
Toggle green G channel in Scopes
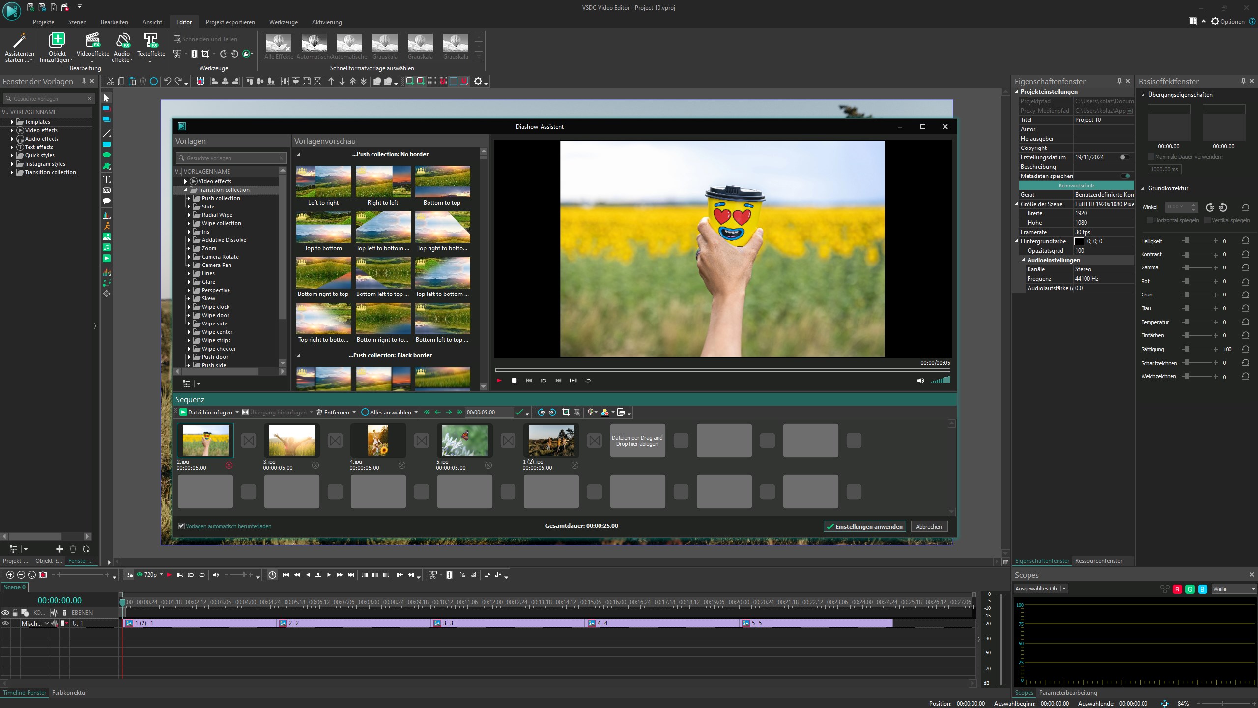point(1190,589)
